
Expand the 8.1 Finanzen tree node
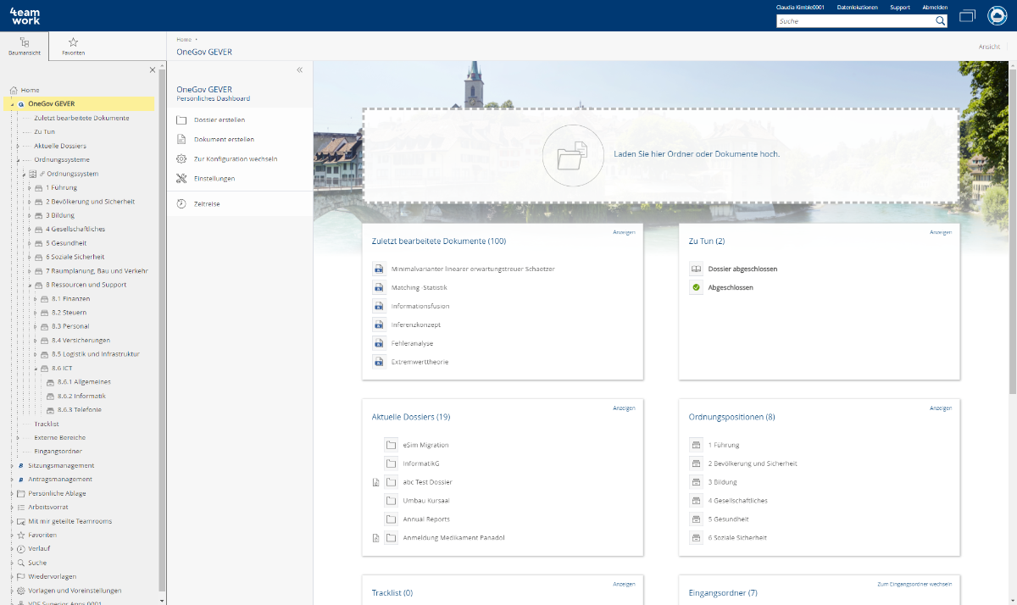click(36, 299)
